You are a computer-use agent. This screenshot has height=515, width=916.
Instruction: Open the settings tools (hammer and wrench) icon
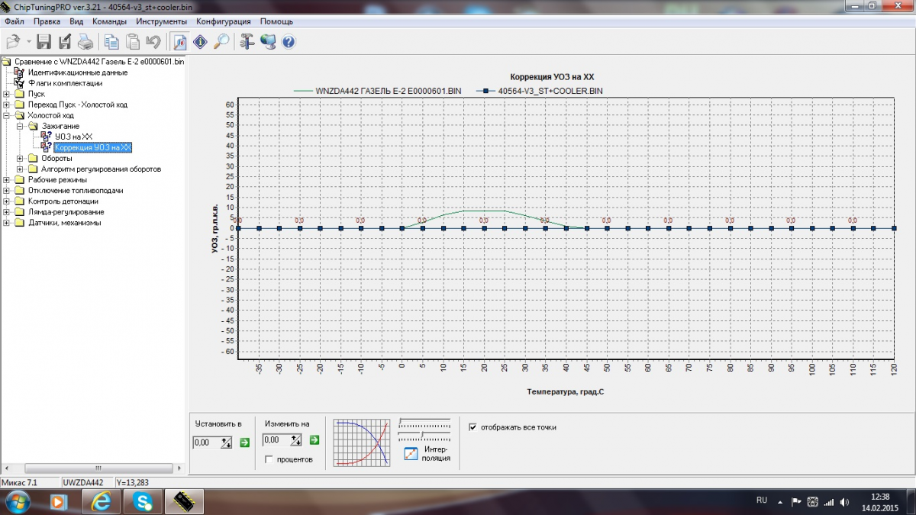click(x=247, y=42)
